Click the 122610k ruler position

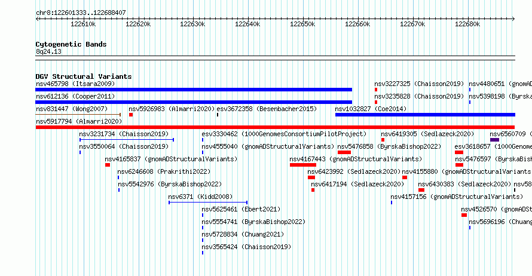click(83, 24)
